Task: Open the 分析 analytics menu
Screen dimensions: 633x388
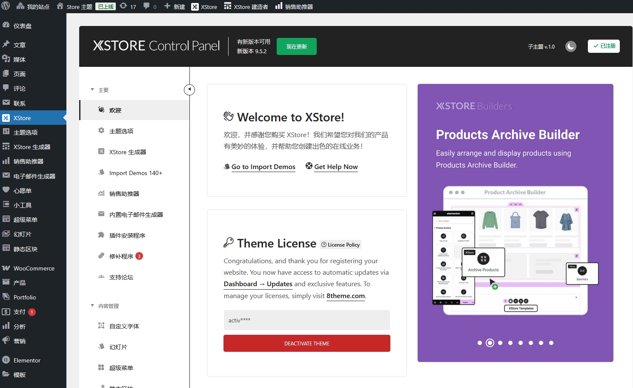Action: 33,327
